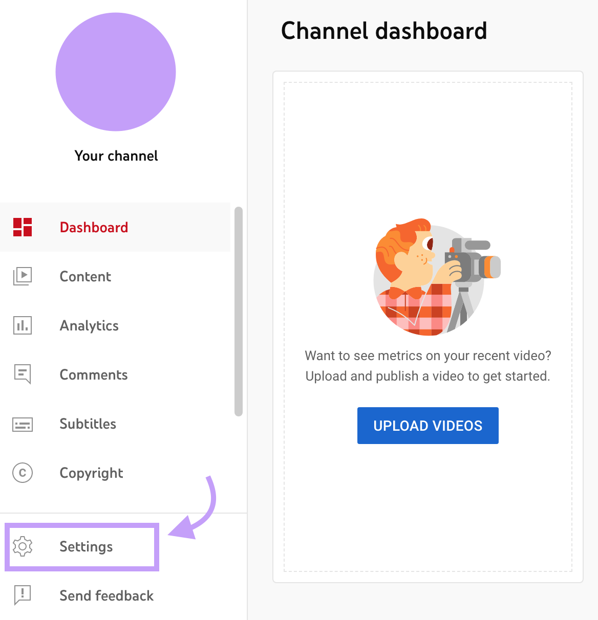Open Settings from the highlighted sidebar item
The height and width of the screenshot is (620, 598).
[86, 546]
